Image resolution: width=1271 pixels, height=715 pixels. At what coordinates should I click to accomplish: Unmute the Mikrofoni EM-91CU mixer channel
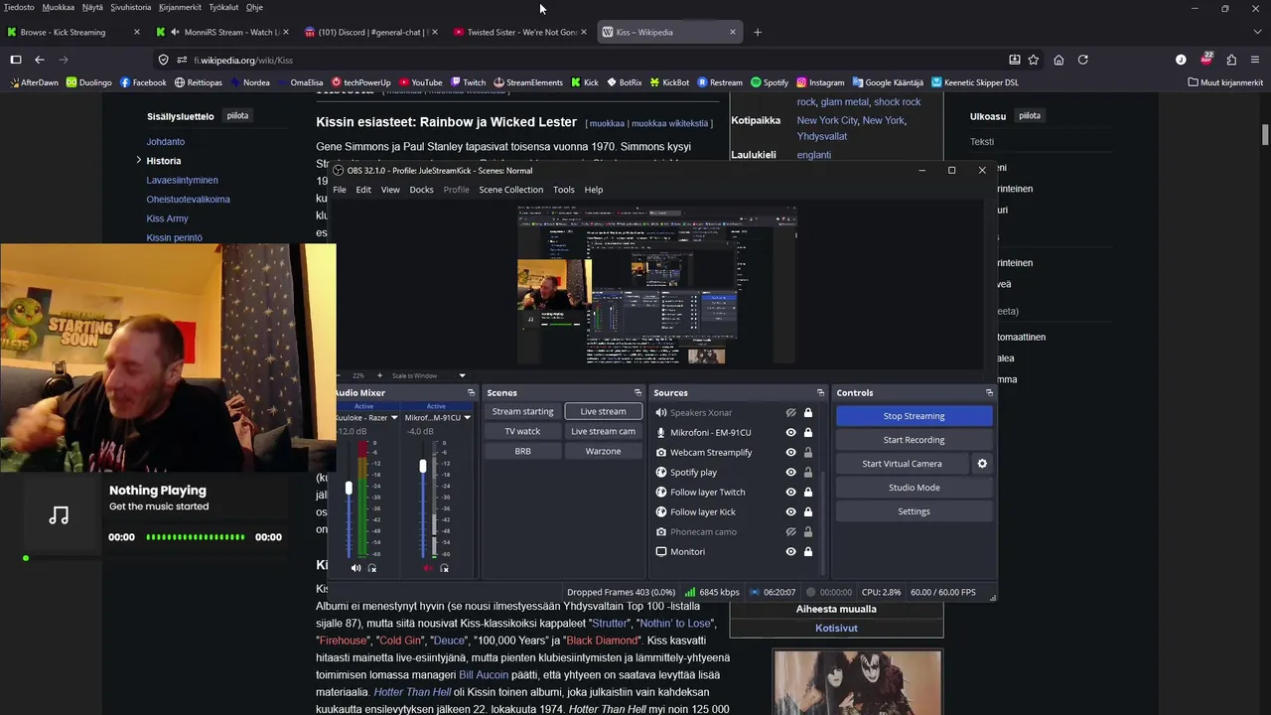(428, 568)
